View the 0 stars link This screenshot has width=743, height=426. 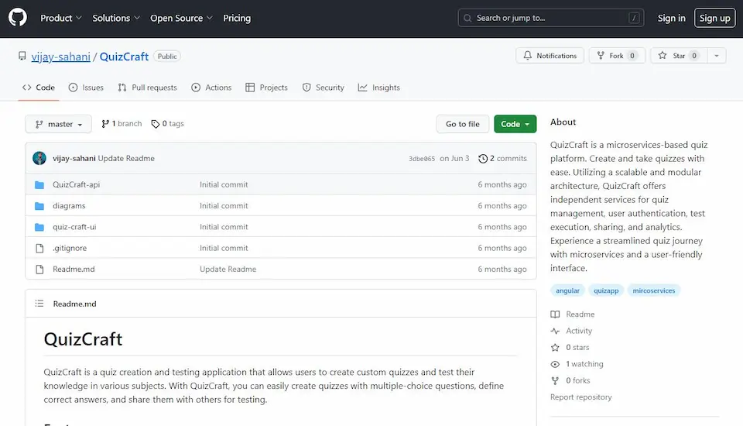click(570, 347)
